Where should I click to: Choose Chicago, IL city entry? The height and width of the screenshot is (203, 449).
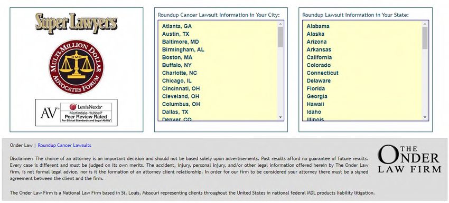click(176, 80)
